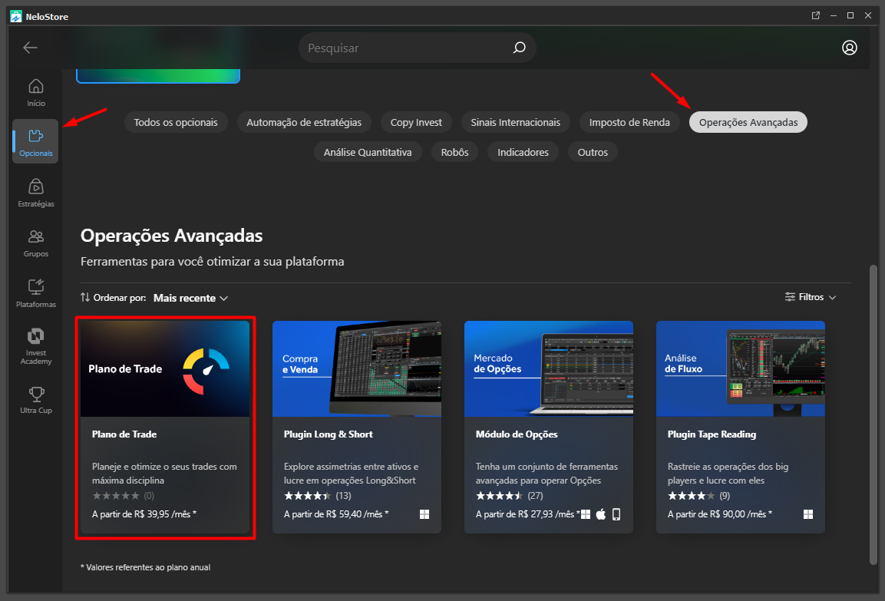Screen dimensions: 885x601
Task: Click description Explore assimetrias entre ativos
Action: [351, 474]
